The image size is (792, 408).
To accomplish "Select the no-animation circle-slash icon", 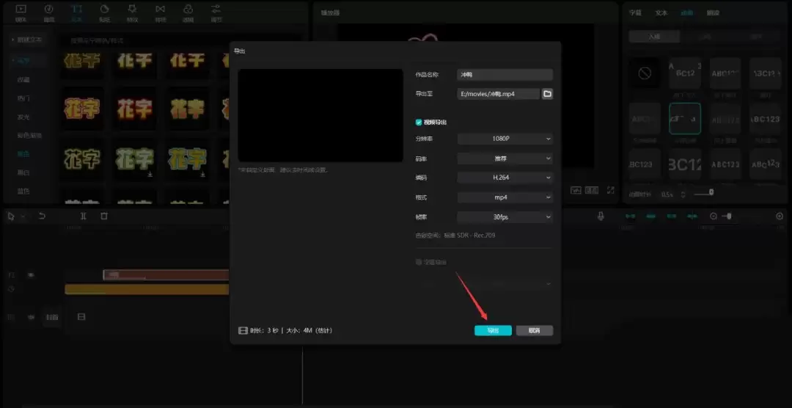I will click(644, 74).
